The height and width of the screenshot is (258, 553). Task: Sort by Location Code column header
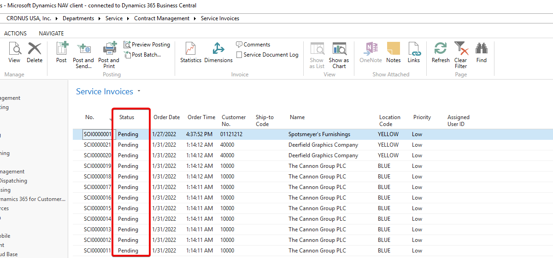point(389,120)
